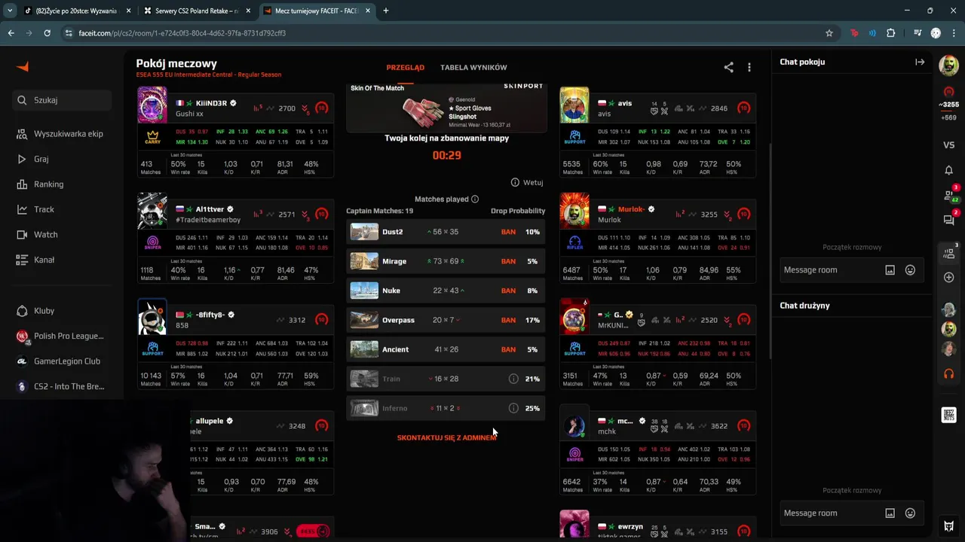Click the avis player avatar
The height and width of the screenshot is (542, 965).
pos(574,105)
